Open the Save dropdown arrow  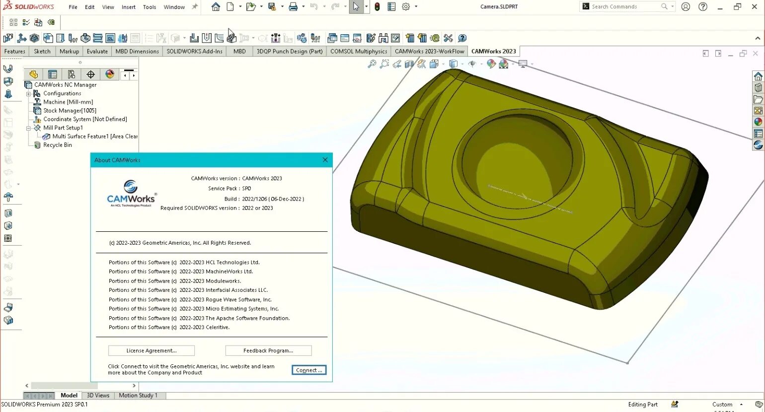click(282, 6)
